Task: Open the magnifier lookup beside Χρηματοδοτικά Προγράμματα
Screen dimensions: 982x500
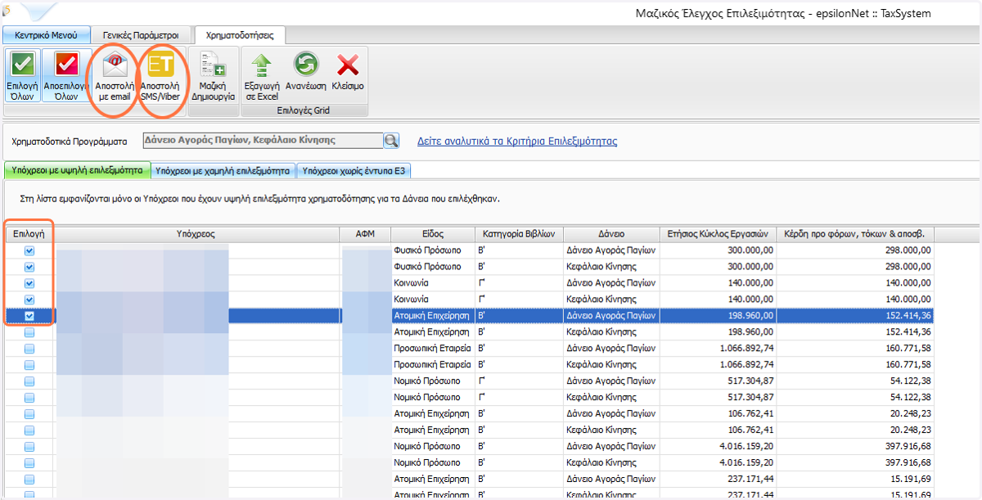Action: point(391,141)
